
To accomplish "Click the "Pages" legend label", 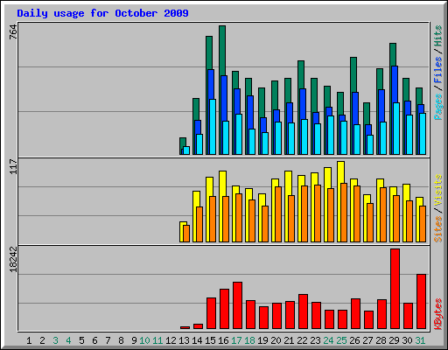I will click(x=438, y=107).
